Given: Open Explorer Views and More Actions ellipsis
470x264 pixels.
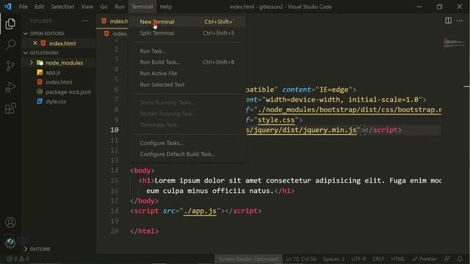Looking at the screenshot, I should [x=85, y=21].
